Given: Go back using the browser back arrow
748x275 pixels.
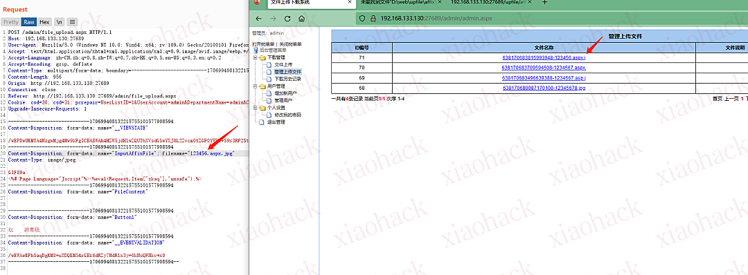Looking at the screenshot, I should (258, 19).
